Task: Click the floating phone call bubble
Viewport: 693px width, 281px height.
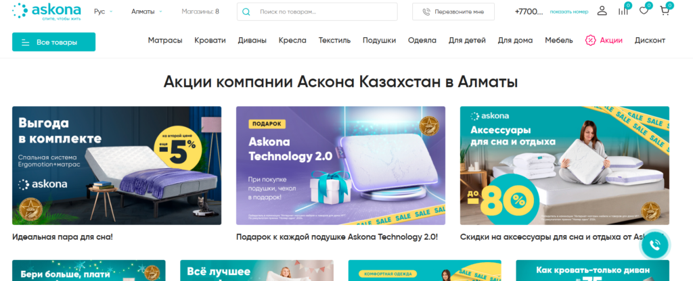Action: [x=655, y=245]
